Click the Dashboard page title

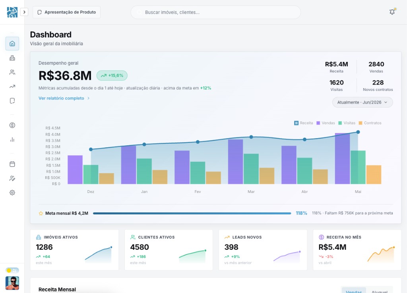point(50,35)
